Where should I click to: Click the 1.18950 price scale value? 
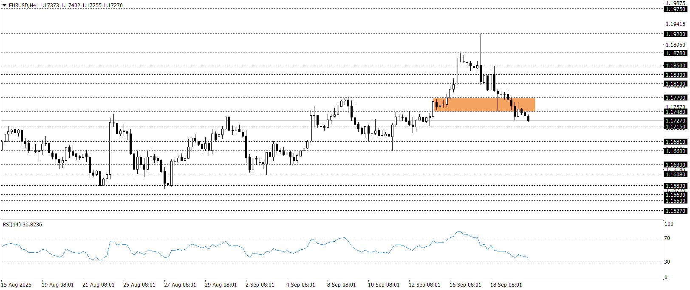pyautogui.click(x=675, y=45)
